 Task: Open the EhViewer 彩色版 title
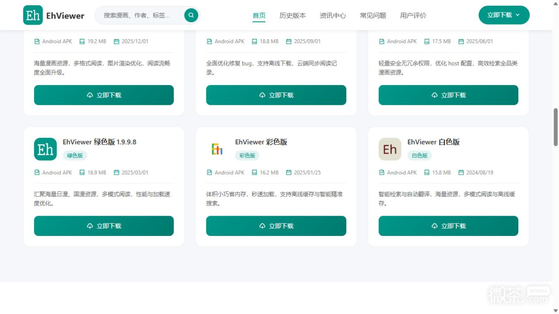[261, 142]
